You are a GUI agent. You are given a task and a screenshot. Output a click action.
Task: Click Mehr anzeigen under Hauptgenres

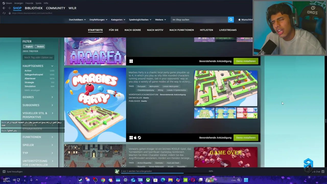tap(32, 90)
